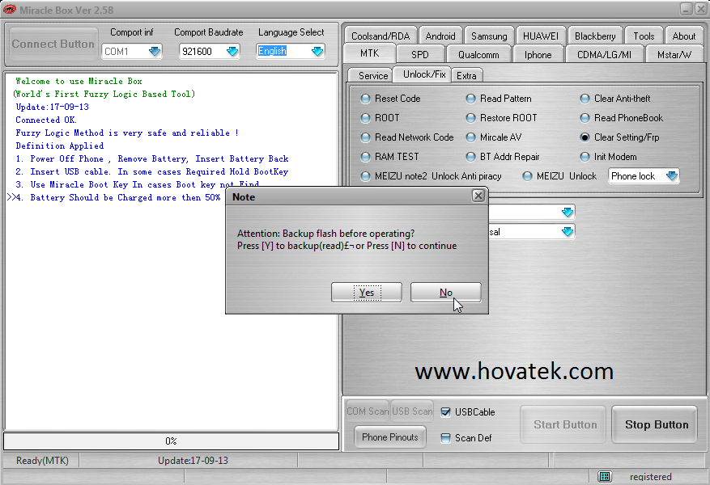
Task: Expand the 921600 baudrate dropdown
Action: tap(232, 51)
